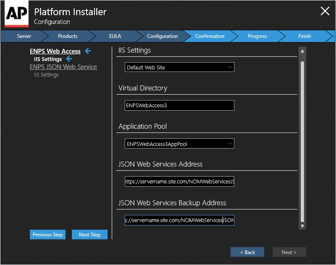Select the EULA step tab

115,36
